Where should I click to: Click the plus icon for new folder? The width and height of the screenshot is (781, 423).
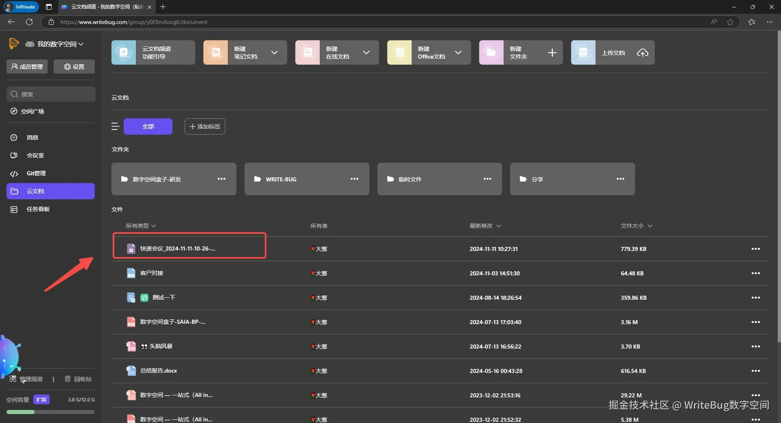click(552, 52)
